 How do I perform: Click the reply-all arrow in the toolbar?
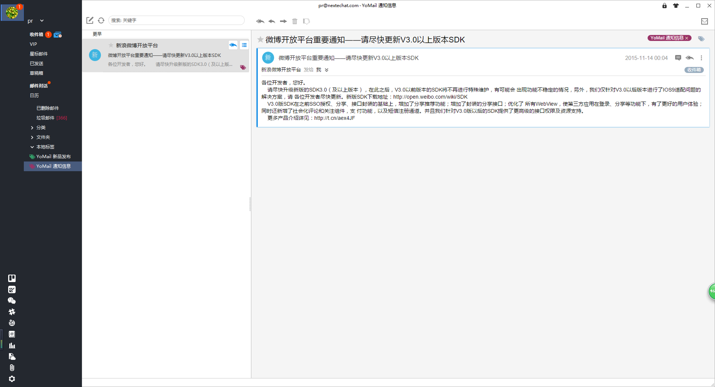pyautogui.click(x=260, y=21)
